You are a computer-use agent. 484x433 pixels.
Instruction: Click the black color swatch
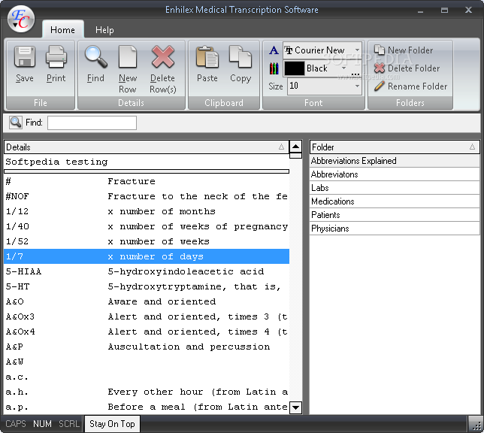point(294,68)
